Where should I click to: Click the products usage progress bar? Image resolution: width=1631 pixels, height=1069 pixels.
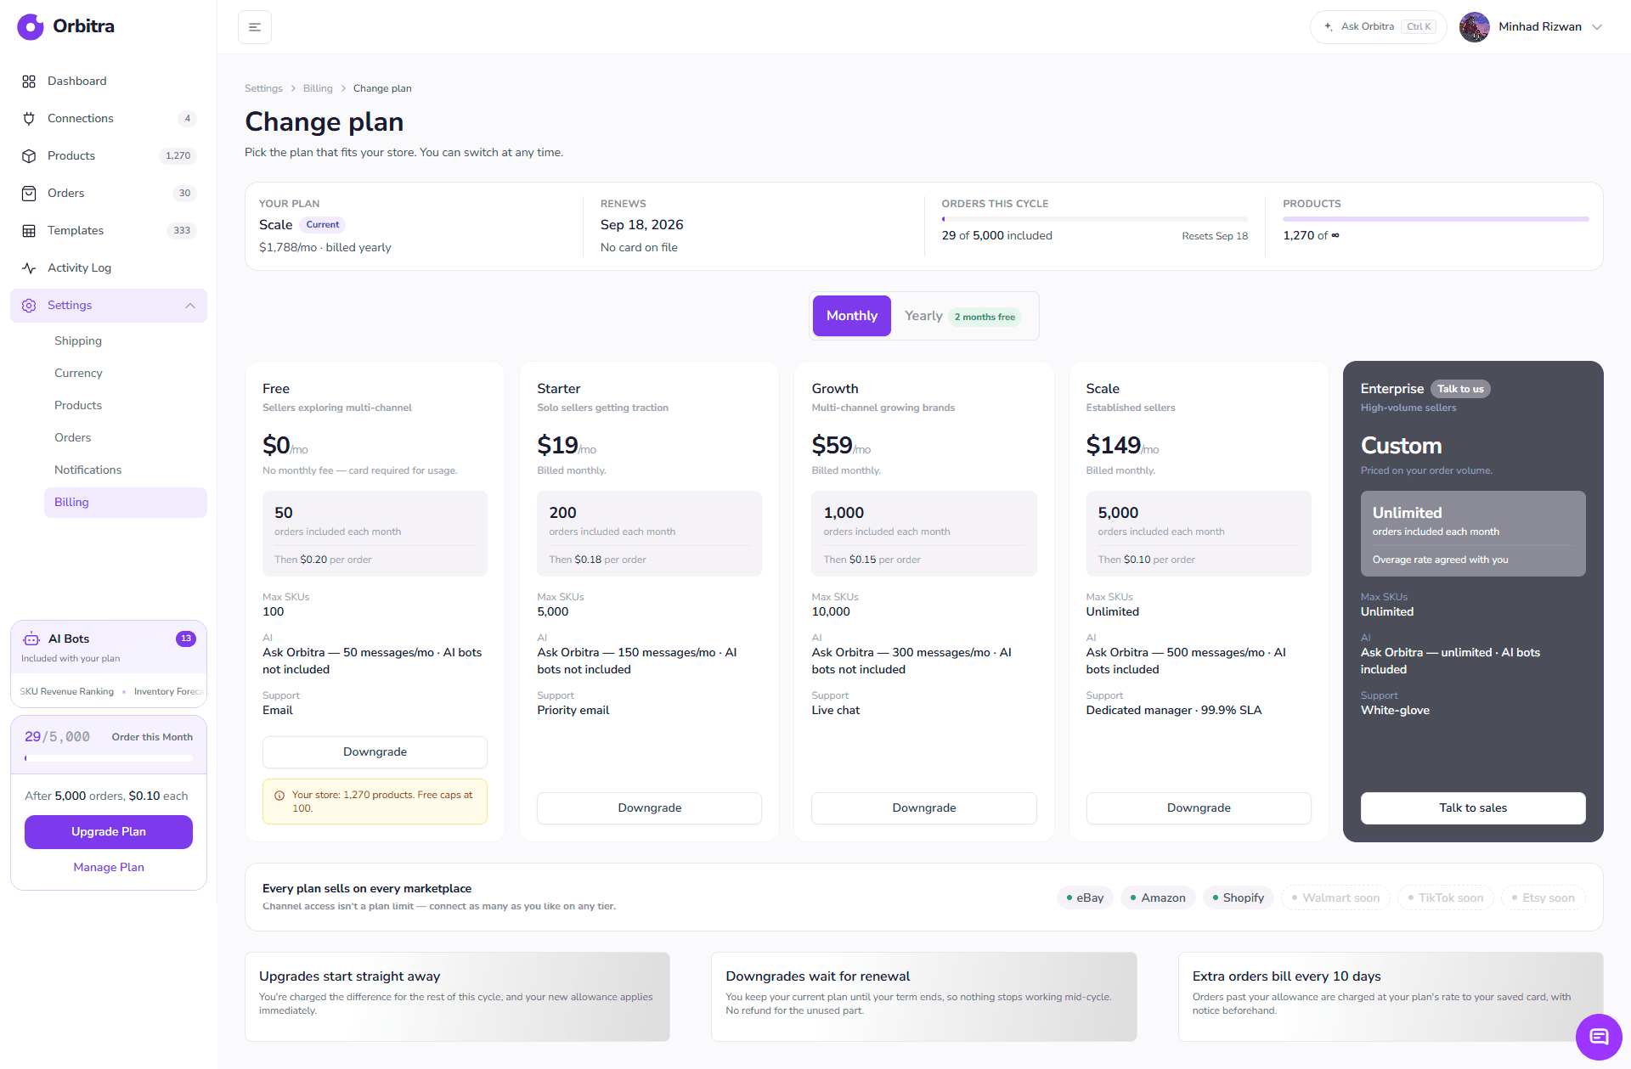click(x=1436, y=219)
